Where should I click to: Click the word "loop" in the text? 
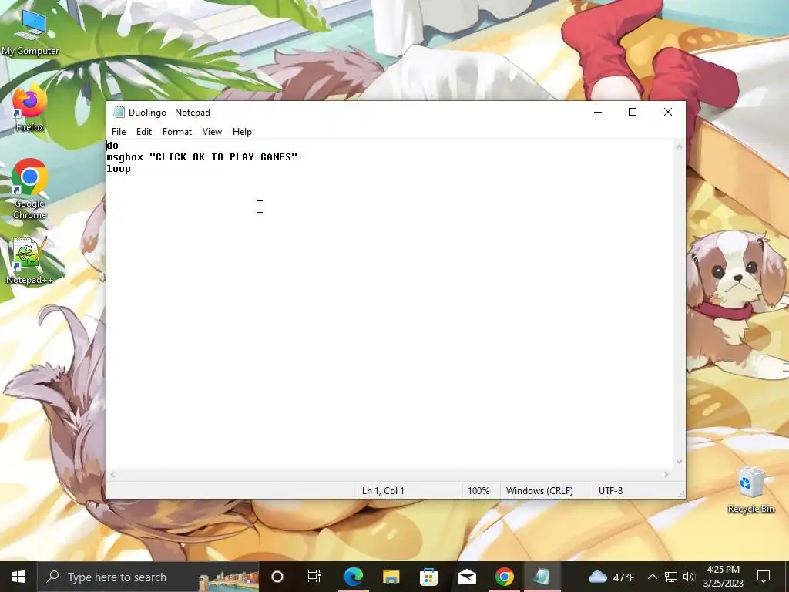click(119, 169)
